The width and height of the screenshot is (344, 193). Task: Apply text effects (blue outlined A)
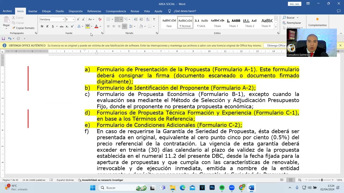[79, 26]
